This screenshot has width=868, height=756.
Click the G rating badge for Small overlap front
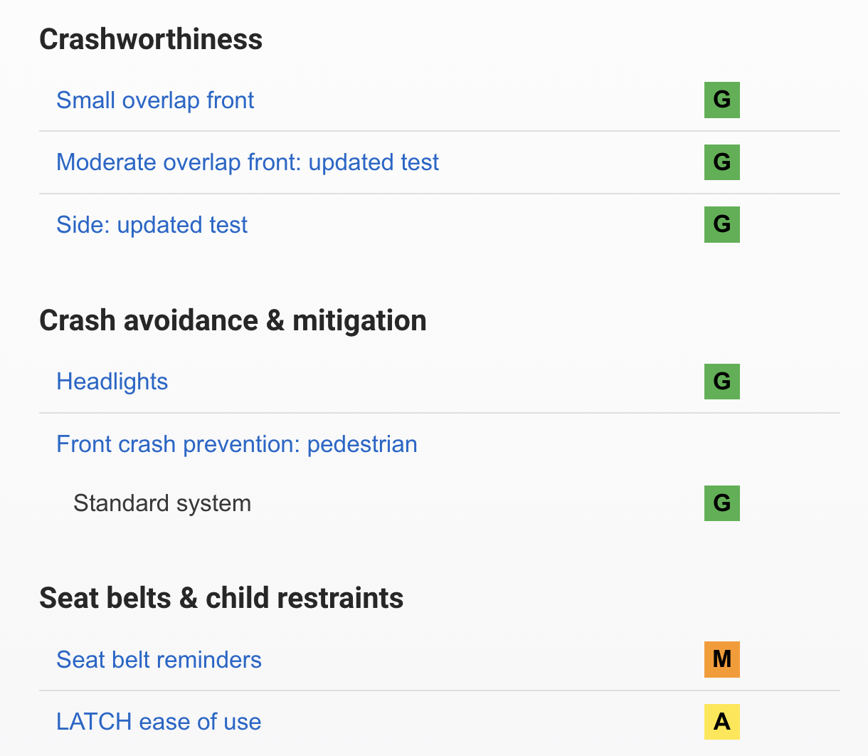(722, 100)
